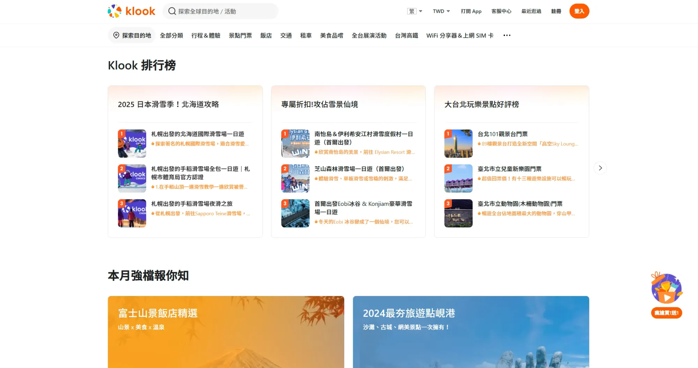The height and width of the screenshot is (368, 698).
Task: Open the 富士山景飯店精選 promo banner
Action: (x=226, y=332)
